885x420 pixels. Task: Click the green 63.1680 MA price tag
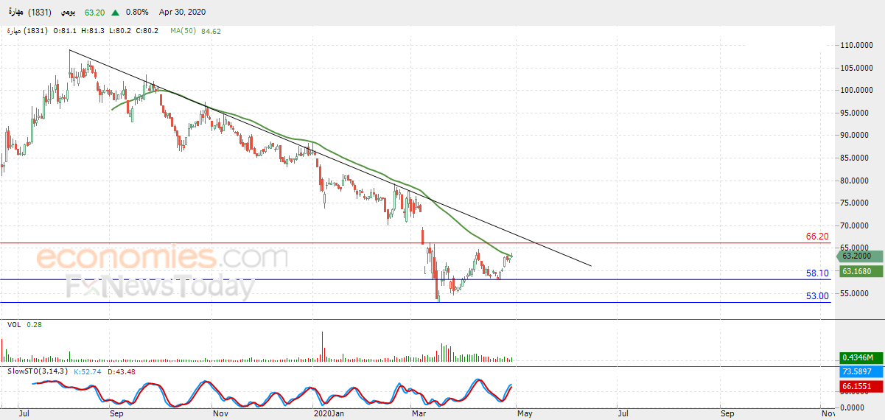tap(860, 271)
